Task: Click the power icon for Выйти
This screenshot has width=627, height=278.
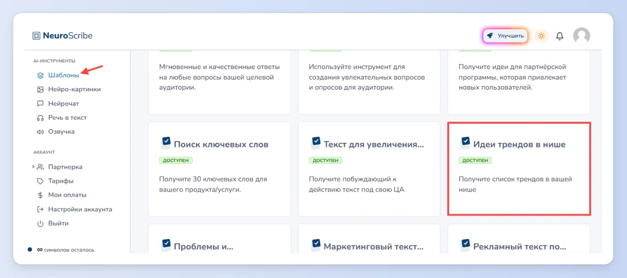Action: click(x=40, y=223)
